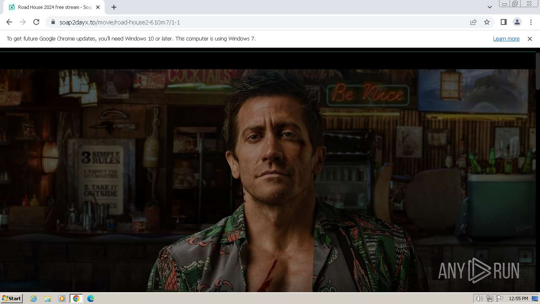Screen dimensions: 540x304
Task: Go back to the previous page
Action: pos(9,22)
